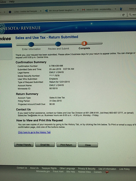
Task: Open Link Policy footer link
Action: click(x=124, y=169)
